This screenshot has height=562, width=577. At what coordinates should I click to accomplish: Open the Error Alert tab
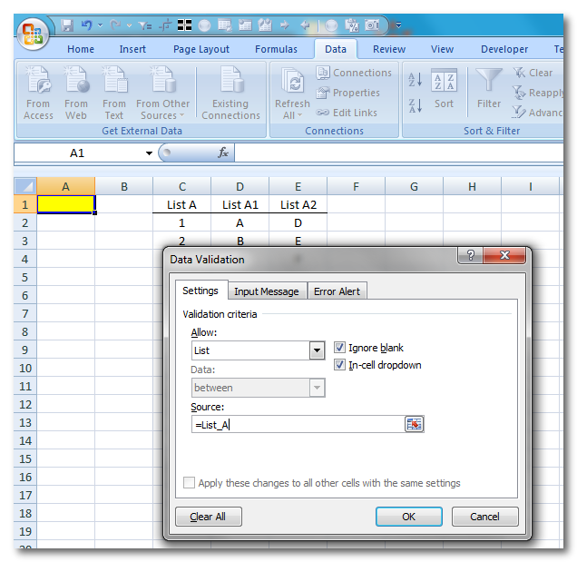pos(337,291)
